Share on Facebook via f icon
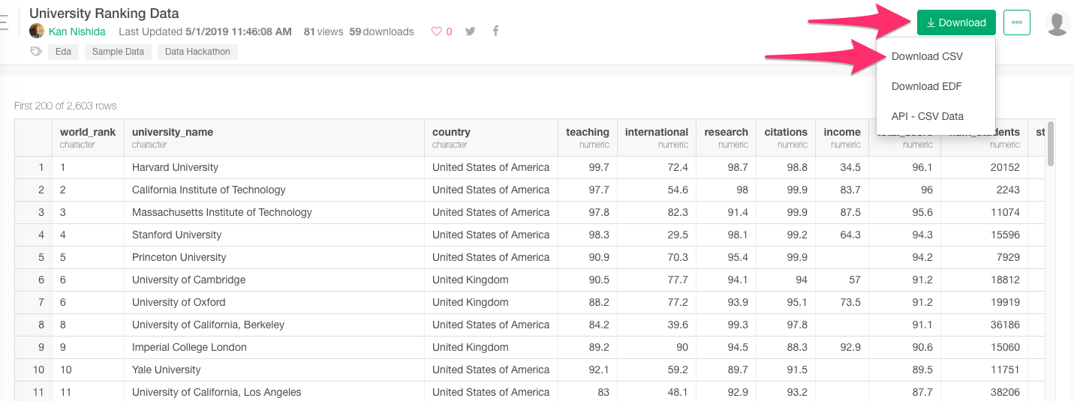This screenshot has width=1074, height=401. click(496, 31)
